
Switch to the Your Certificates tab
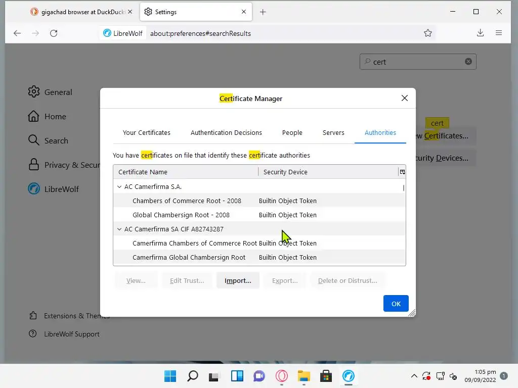tap(147, 133)
